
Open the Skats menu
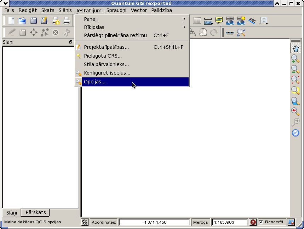tap(48, 10)
